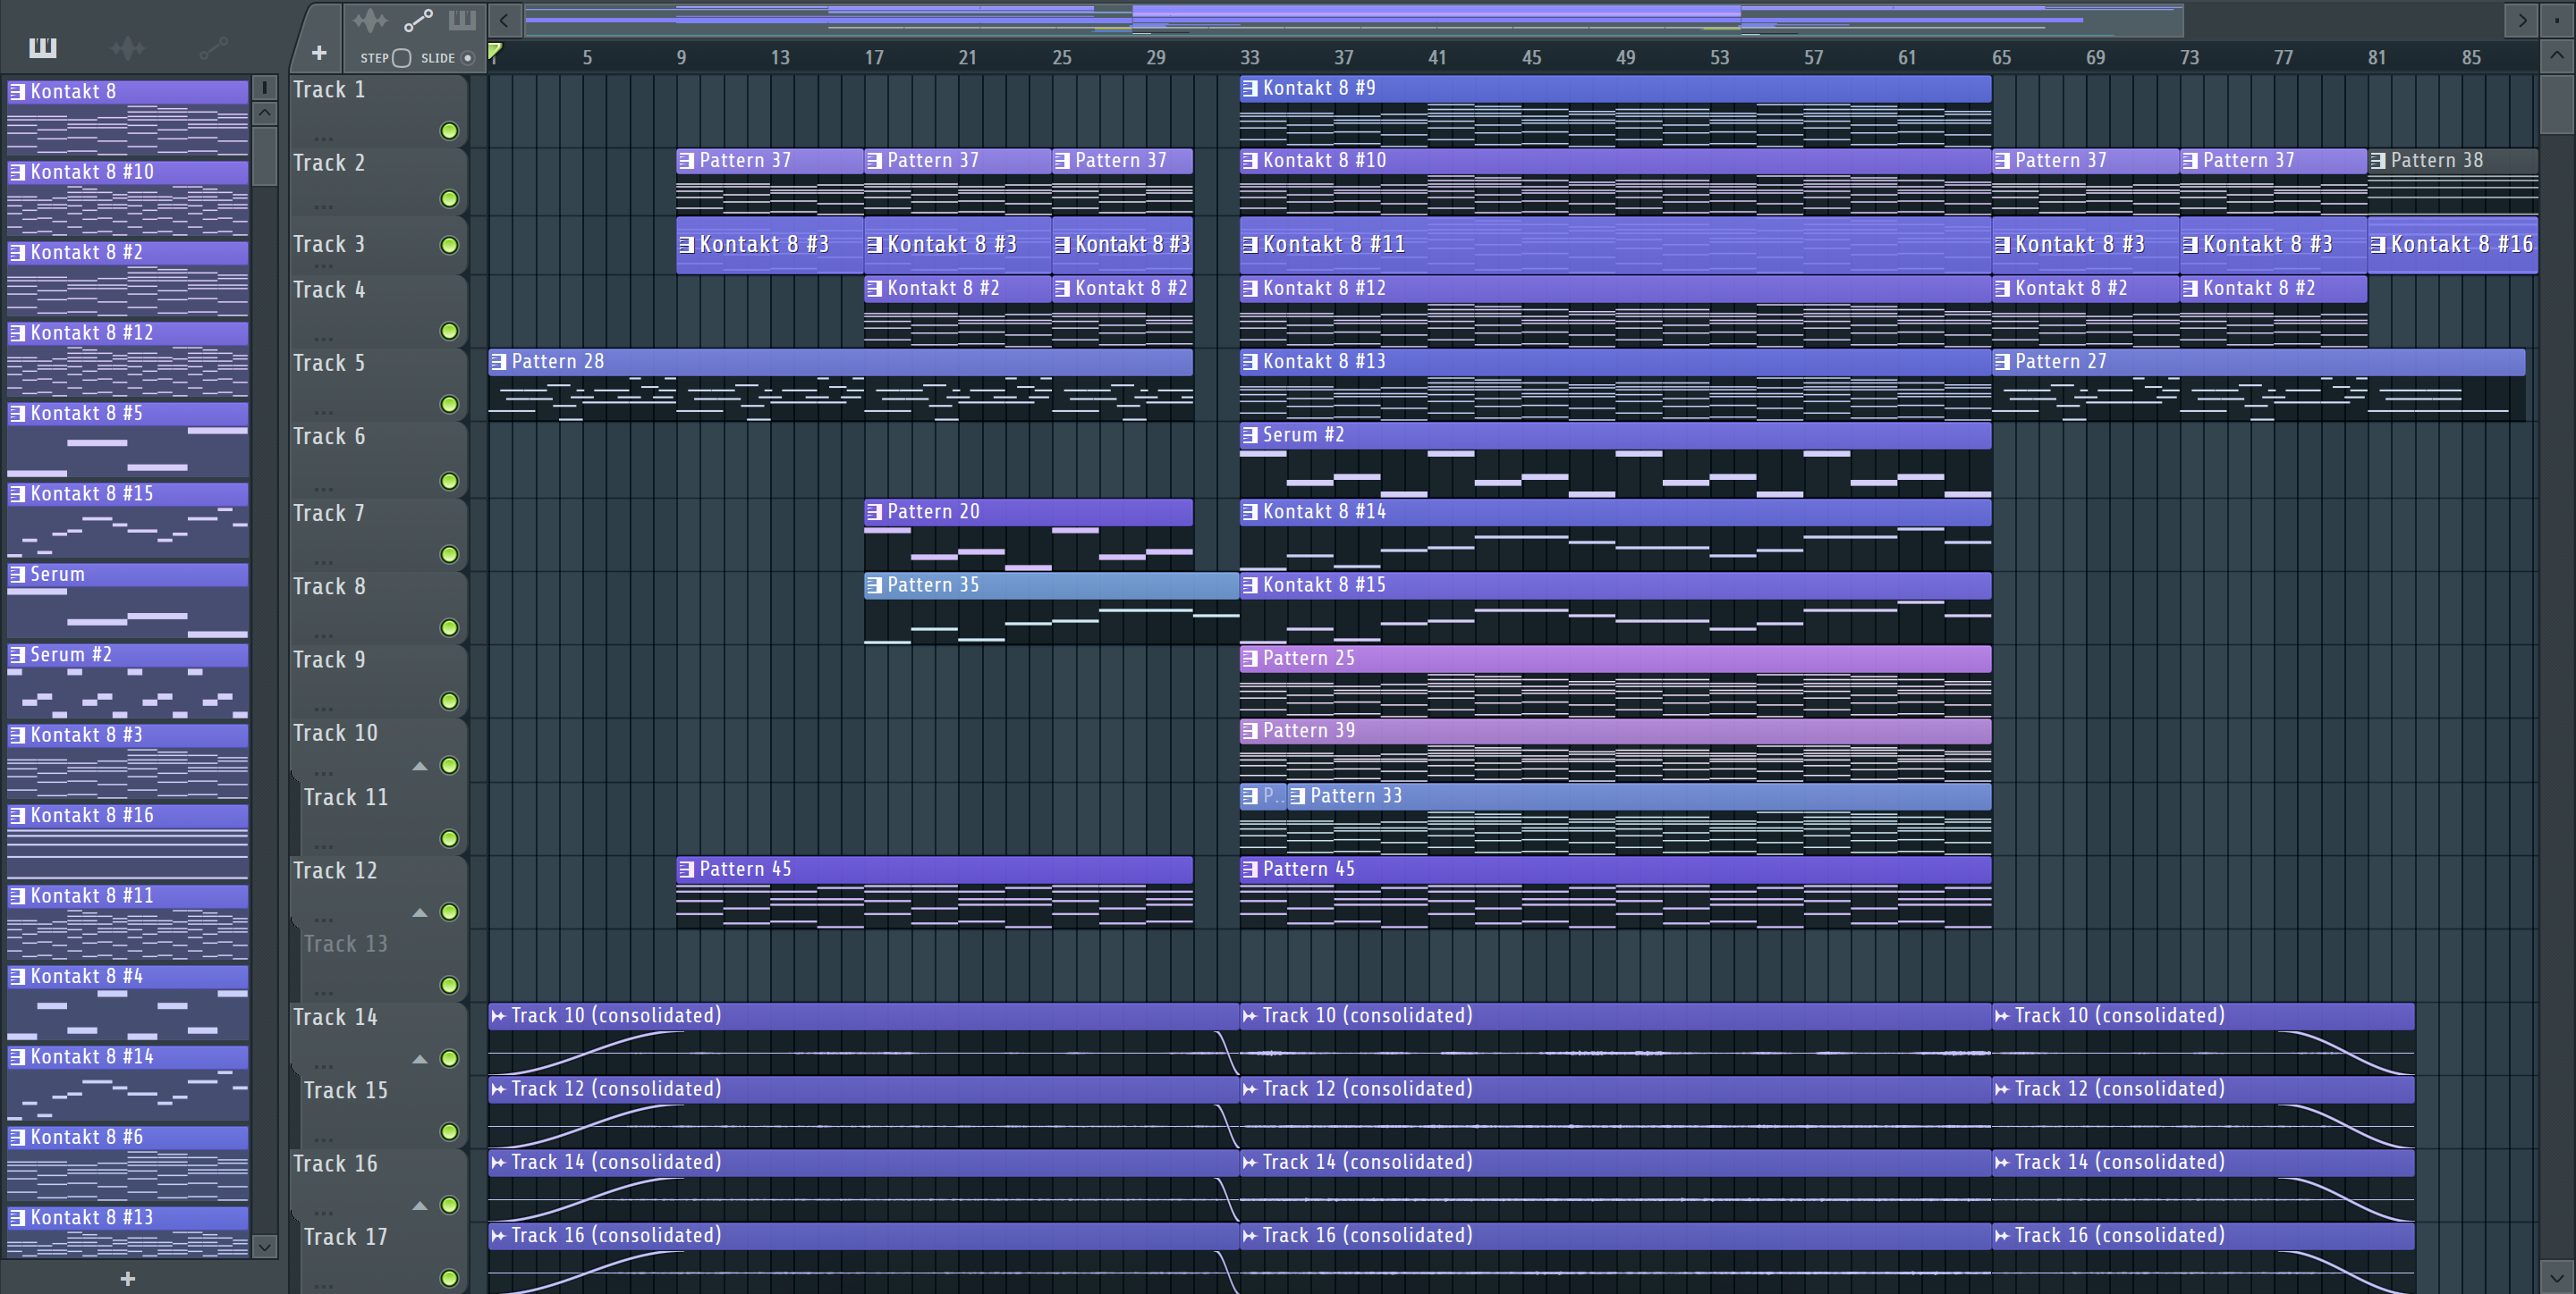Mute Track 13 with its green LED
Screen dimensions: 2576x1294
point(450,985)
